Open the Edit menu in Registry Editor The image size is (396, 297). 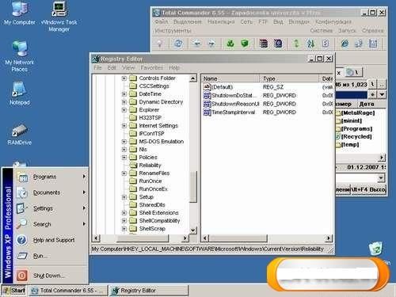click(112, 68)
